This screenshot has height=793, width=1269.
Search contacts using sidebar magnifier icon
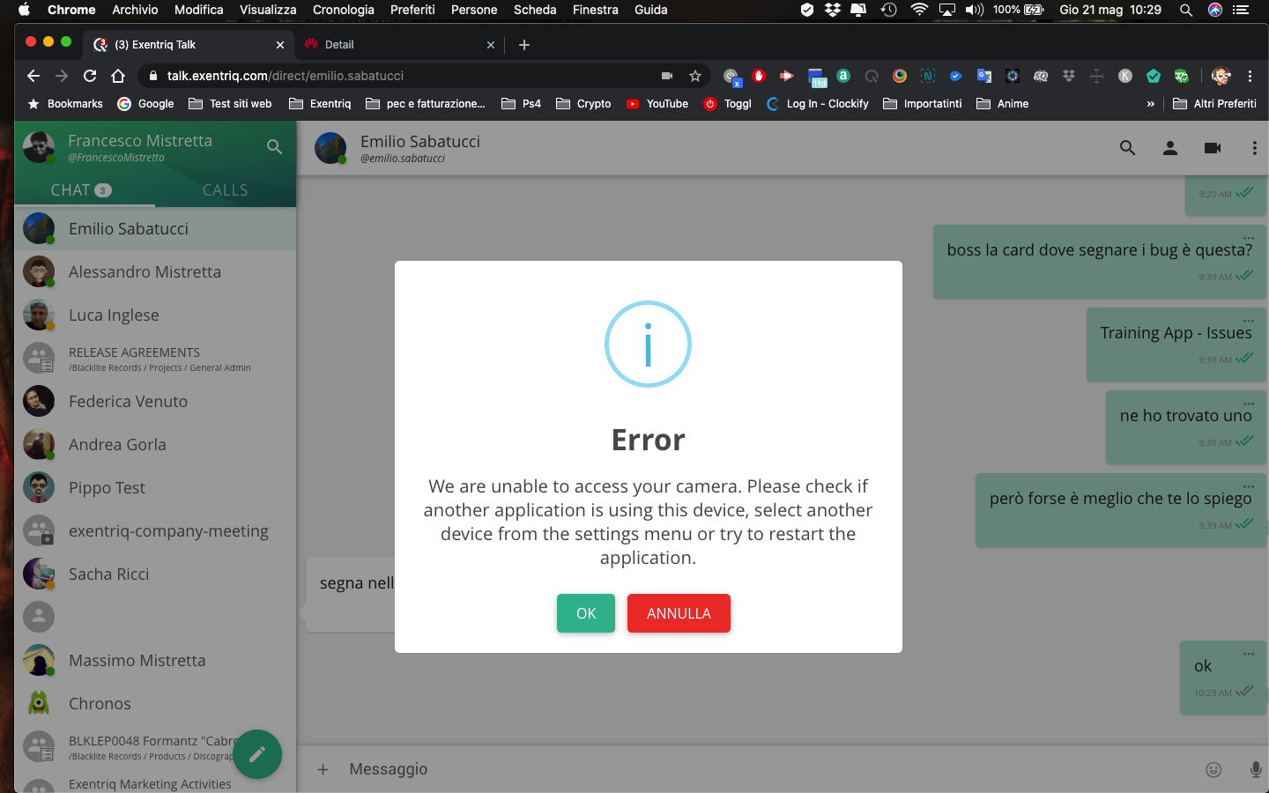(x=274, y=147)
